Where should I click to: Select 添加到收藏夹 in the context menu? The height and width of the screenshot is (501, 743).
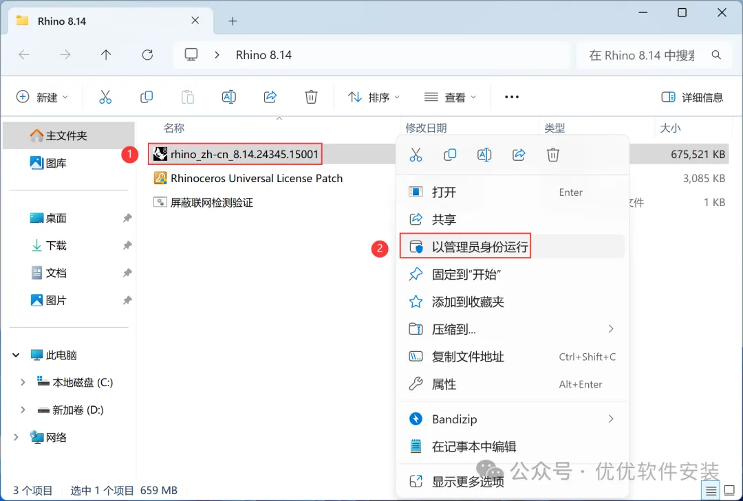click(x=512, y=302)
